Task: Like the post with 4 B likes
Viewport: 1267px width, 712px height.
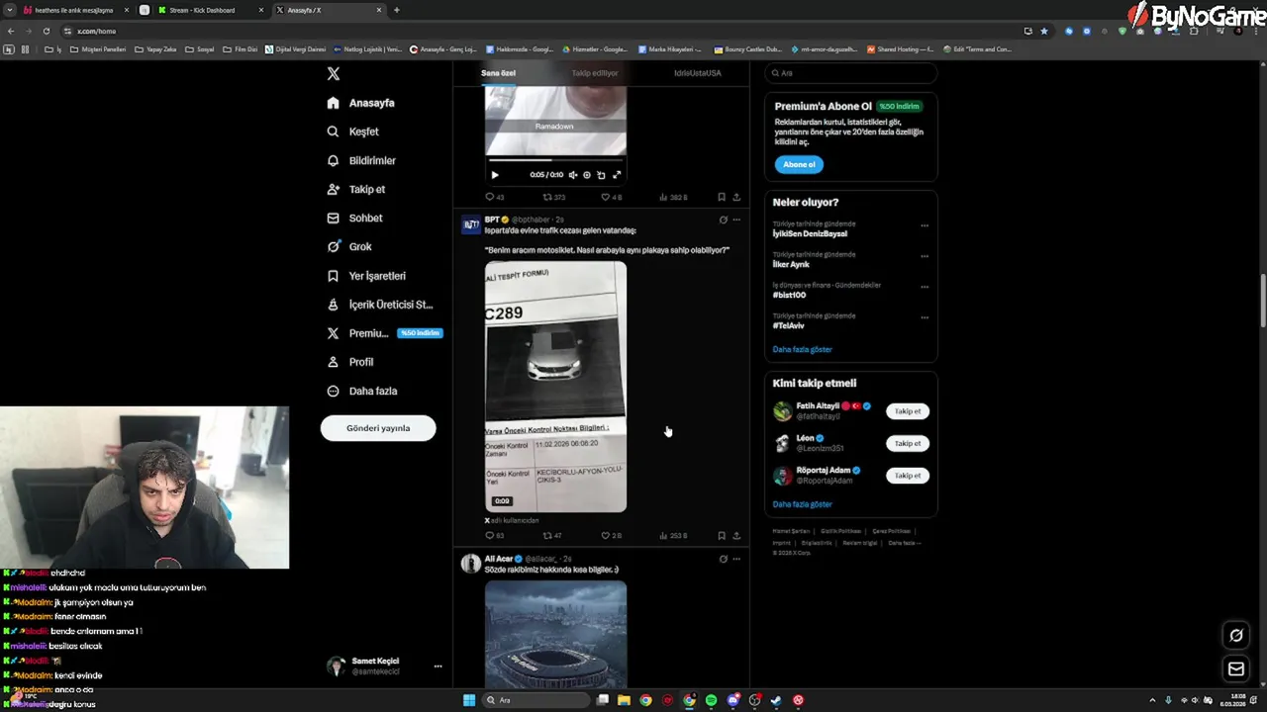Action: pos(611,197)
